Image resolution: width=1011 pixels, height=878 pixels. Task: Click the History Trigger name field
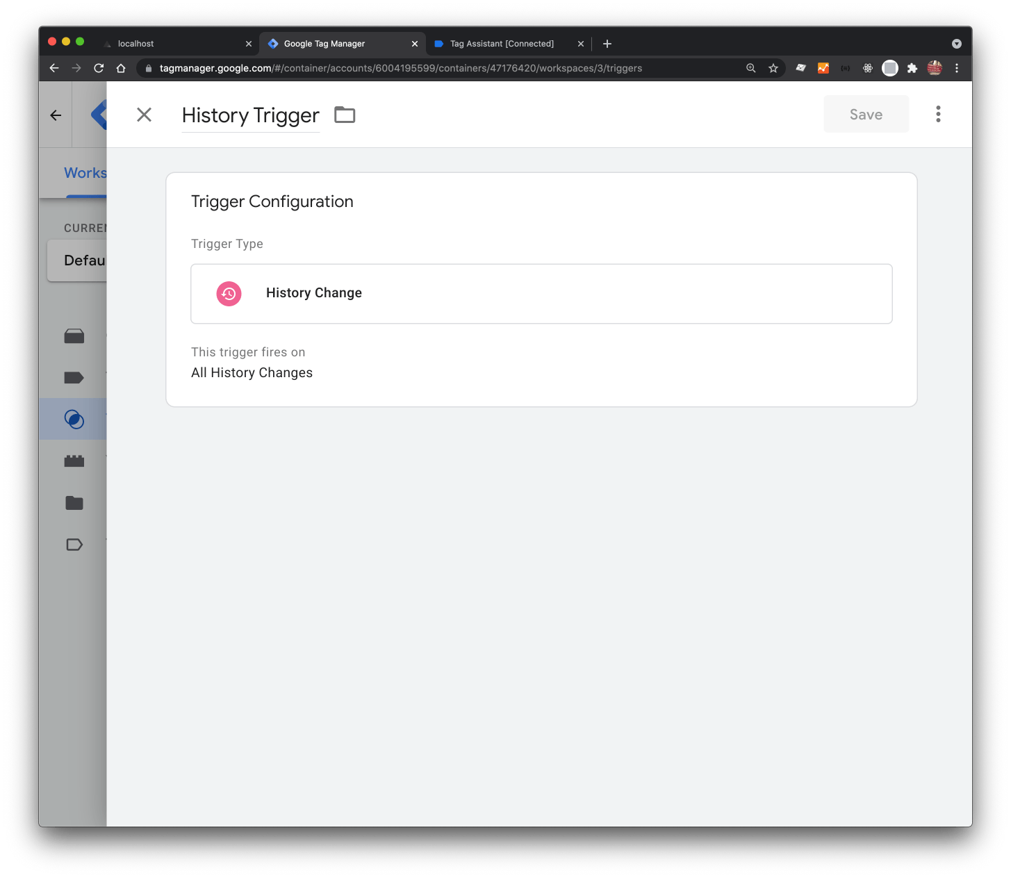coord(250,115)
